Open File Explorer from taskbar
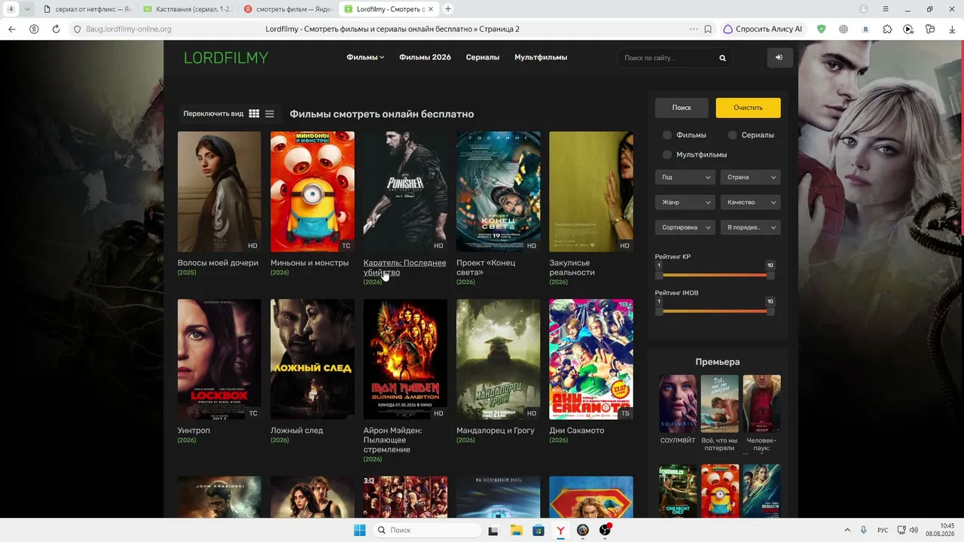 coord(516,530)
